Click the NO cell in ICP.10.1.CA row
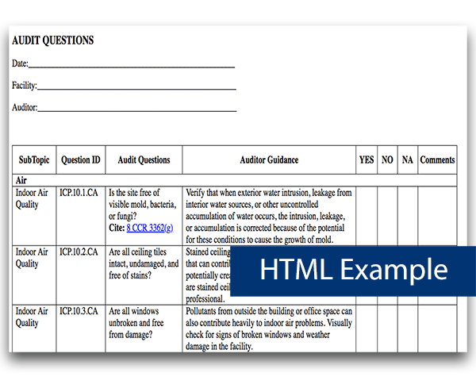The image size is (476, 392). [x=387, y=216]
